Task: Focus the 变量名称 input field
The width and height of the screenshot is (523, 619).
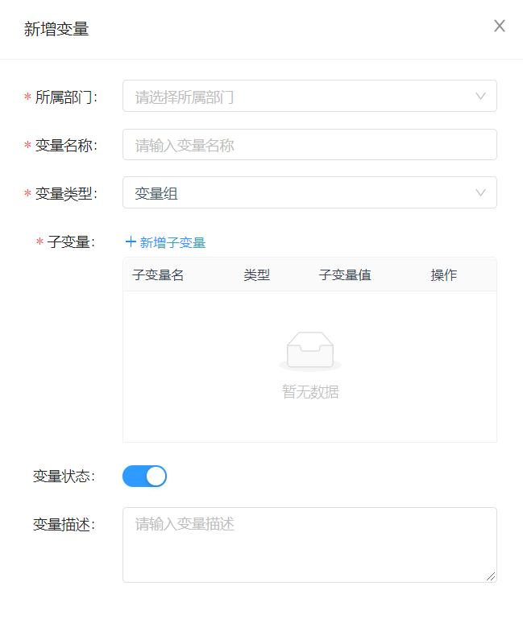Action: tap(309, 145)
